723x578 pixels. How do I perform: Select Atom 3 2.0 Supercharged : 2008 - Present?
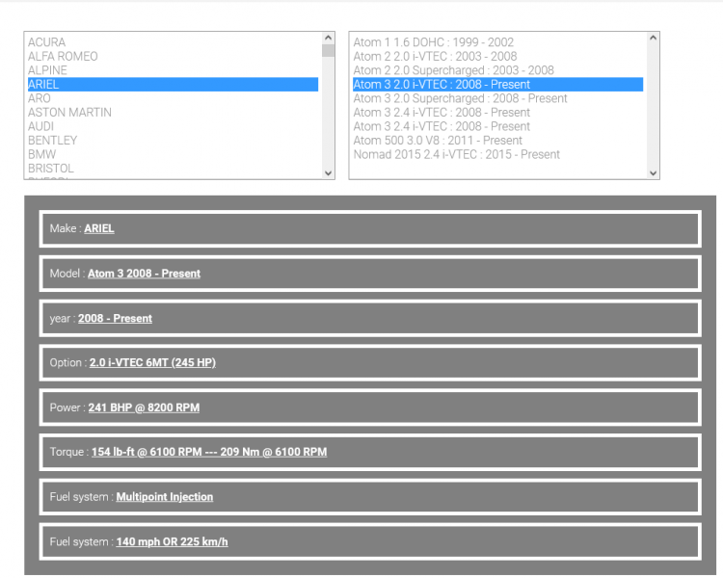tap(498, 98)
